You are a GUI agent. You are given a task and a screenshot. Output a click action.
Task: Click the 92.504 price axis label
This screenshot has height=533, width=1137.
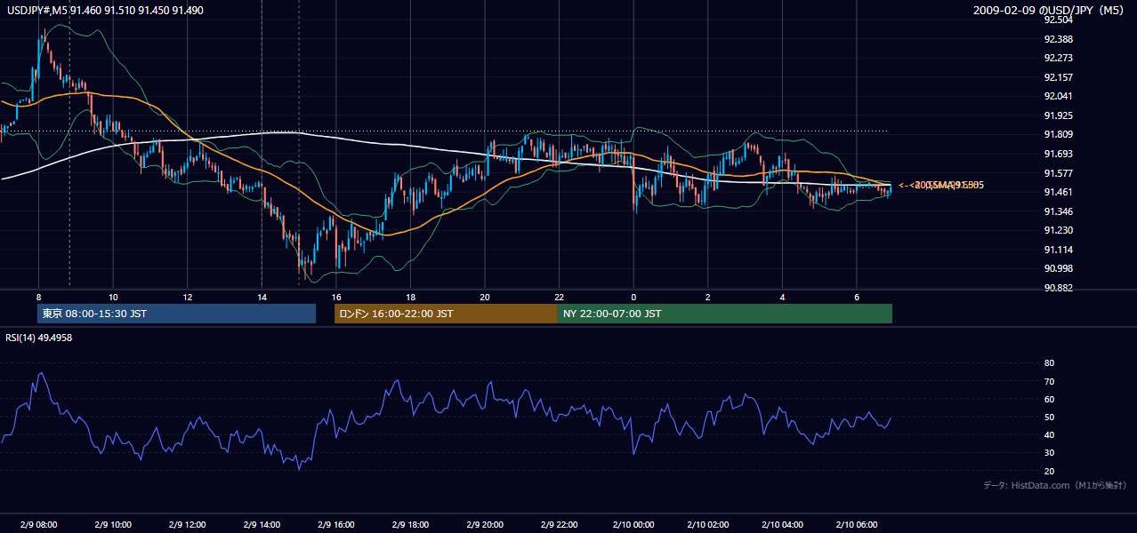point(1058,20)
